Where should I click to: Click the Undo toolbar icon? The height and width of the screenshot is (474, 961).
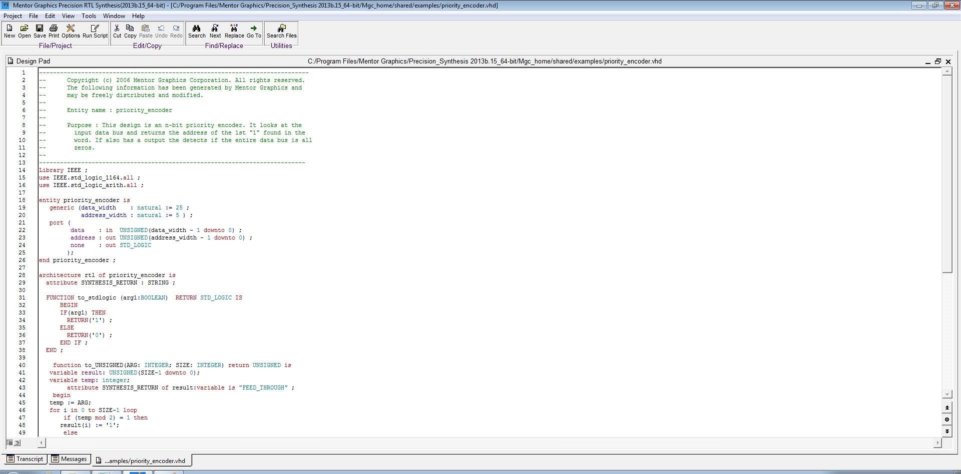[x=161, y=31]
